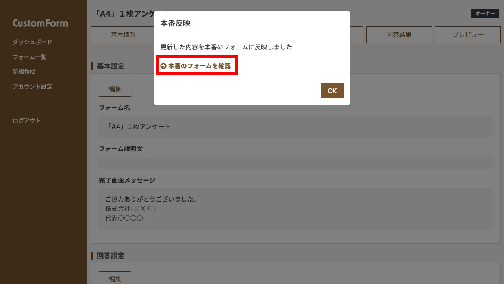Switch to the 基本情報 tab
The image size is (504, 284).
point(123,35)
